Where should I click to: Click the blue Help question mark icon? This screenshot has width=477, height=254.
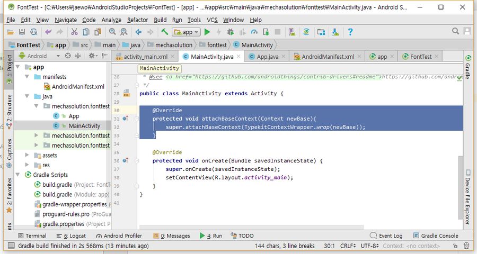click(x=350, y=32)
